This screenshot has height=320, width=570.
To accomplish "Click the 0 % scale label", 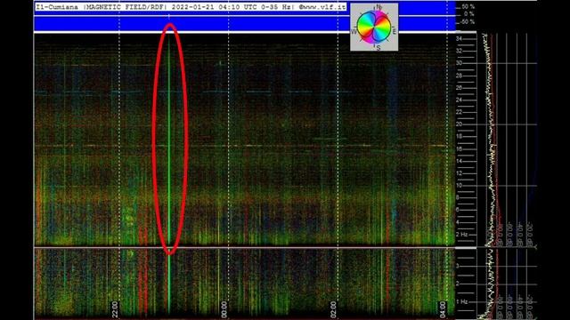I will (x=469, y=14).
